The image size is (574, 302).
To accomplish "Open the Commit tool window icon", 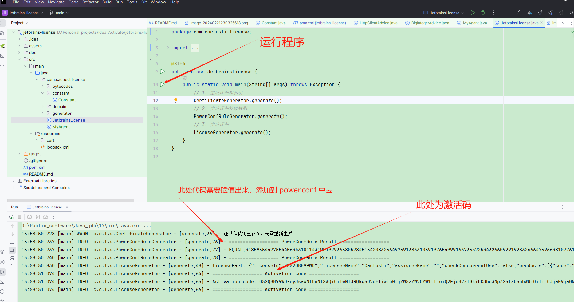I will click(2, 33).
